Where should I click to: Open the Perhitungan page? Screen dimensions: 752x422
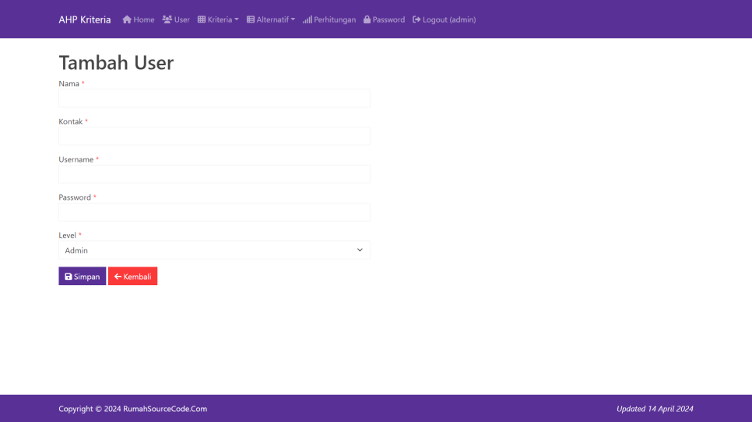coord(329,19)
